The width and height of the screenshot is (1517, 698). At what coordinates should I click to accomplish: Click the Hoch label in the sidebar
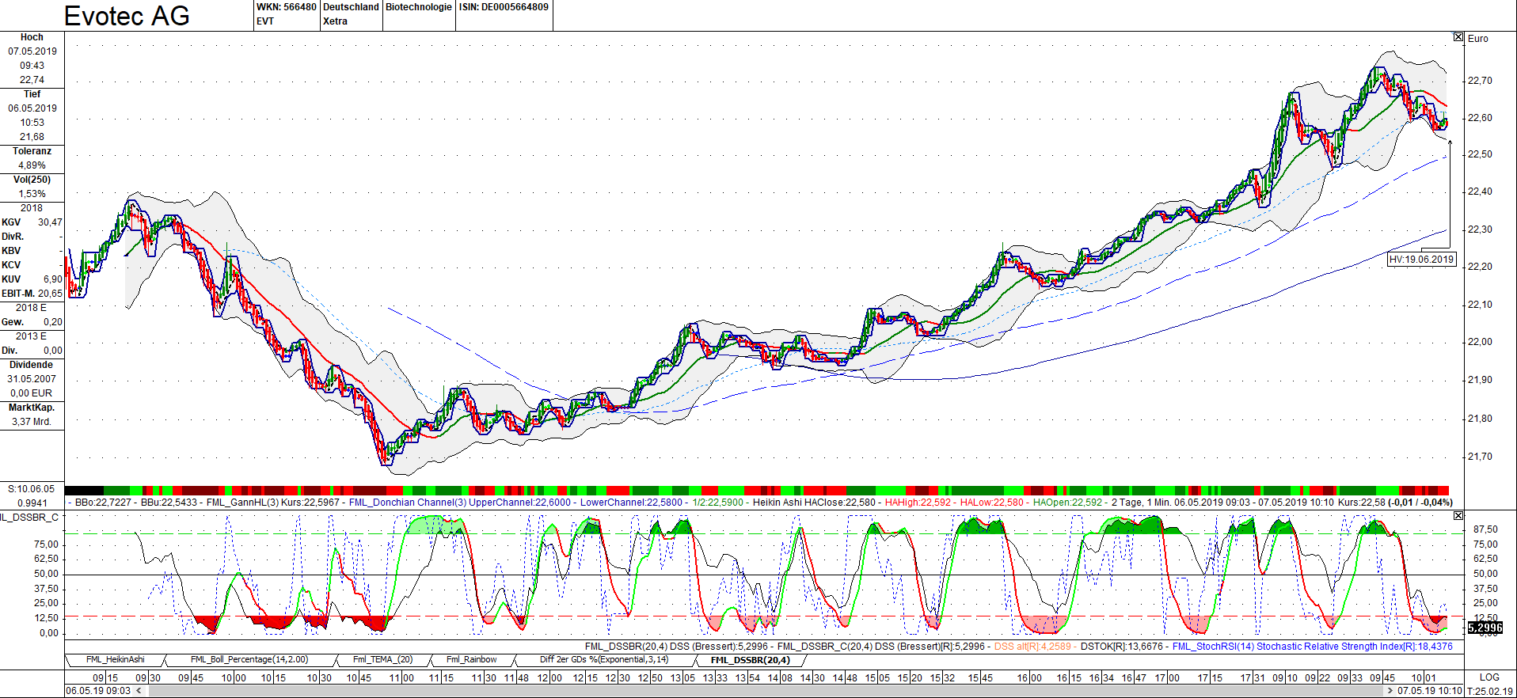(x=32, y=37)
